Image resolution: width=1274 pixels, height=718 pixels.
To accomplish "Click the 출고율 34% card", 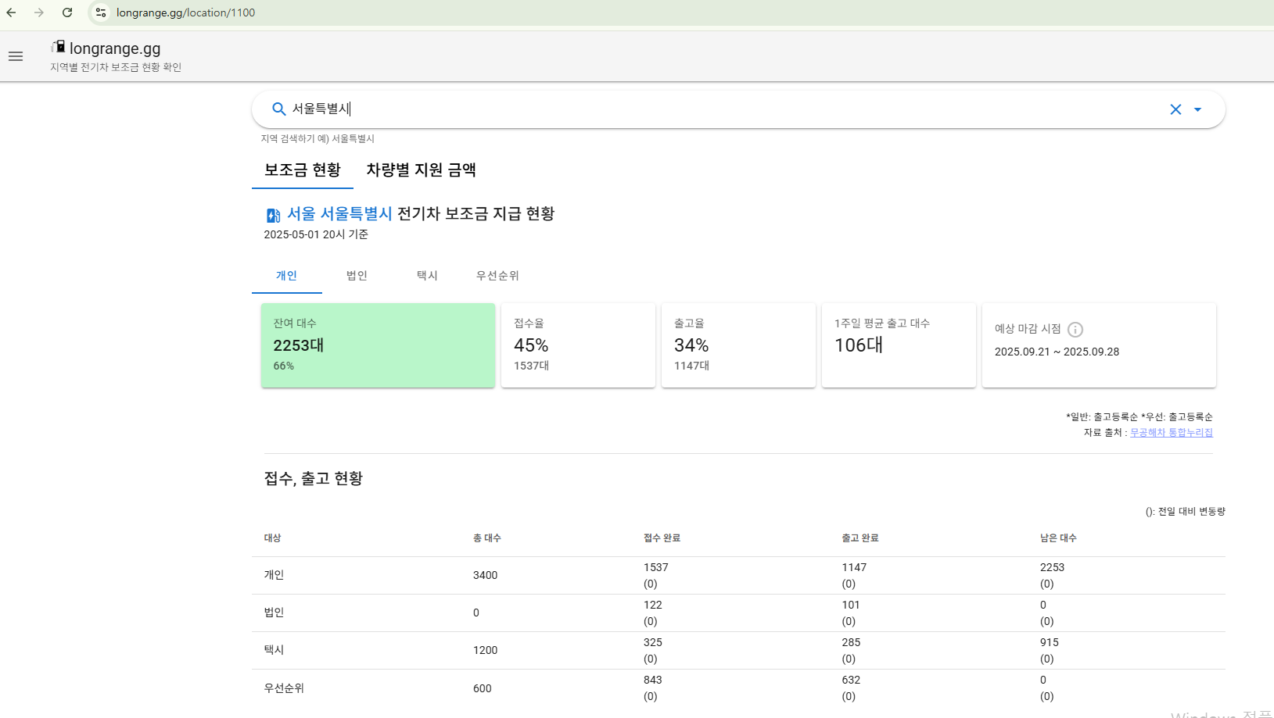I will 738,345.
